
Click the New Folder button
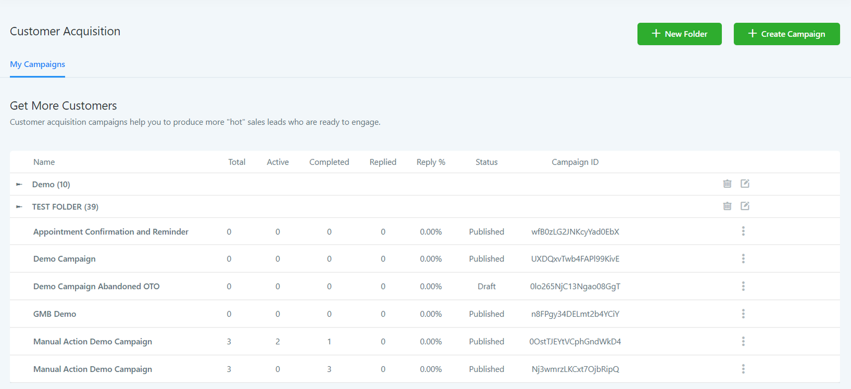coord(679,34)
